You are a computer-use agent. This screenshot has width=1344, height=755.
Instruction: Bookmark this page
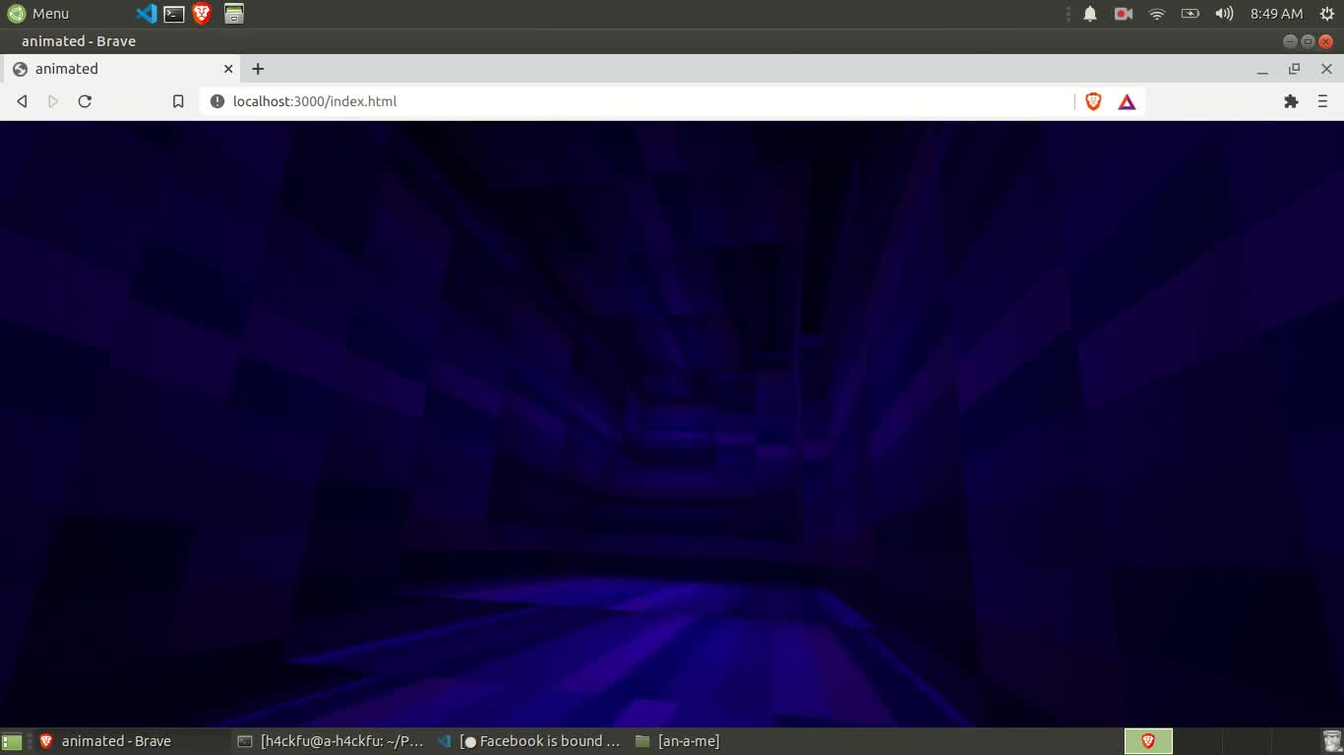pyautogui.click(x=178, y=101)
